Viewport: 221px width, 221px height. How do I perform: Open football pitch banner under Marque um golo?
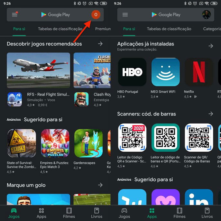click(x=92, y=199)
